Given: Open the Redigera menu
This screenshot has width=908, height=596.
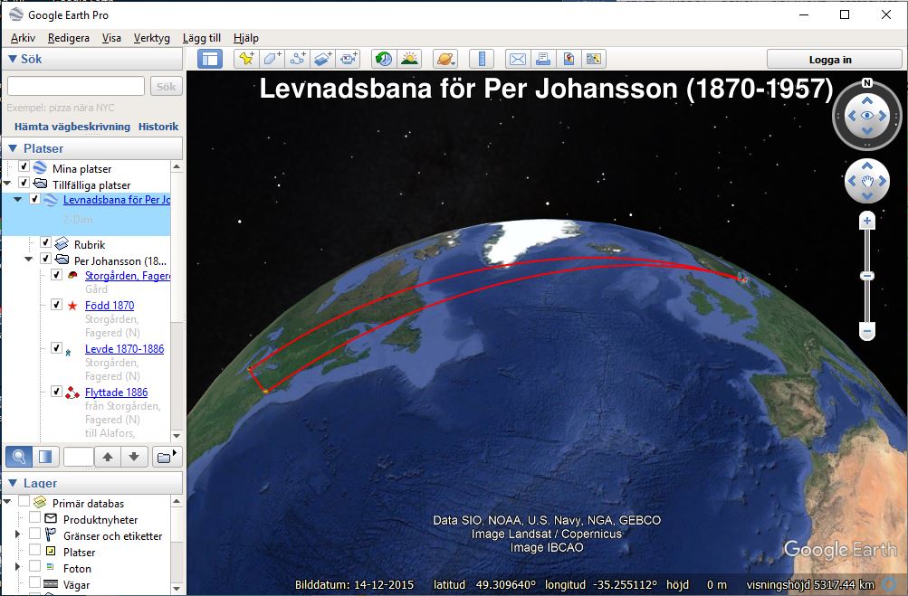Looking at the screenshot, I should click(68, 38).
